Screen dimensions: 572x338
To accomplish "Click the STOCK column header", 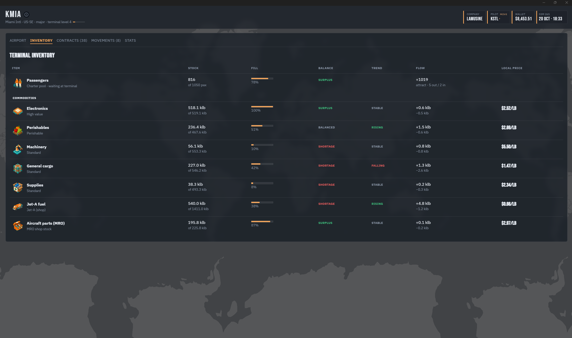I will click(x=193, y=68).
